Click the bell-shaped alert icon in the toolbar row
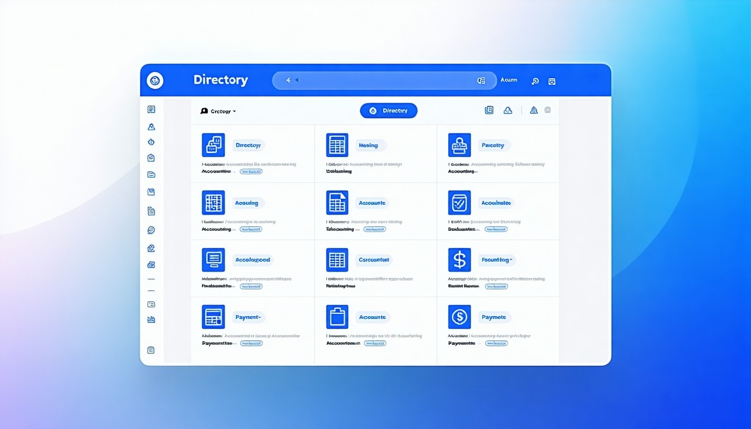Viewport: 751px width, 429px height. coord(534,110)
